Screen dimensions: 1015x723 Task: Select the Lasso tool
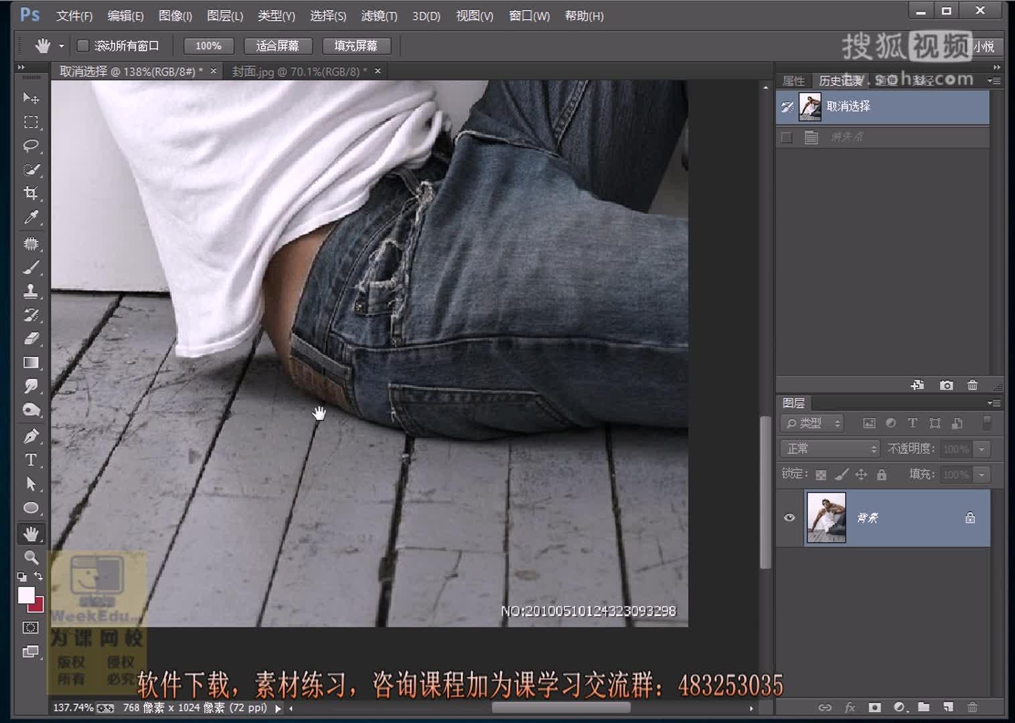click(x=31, y=146)
